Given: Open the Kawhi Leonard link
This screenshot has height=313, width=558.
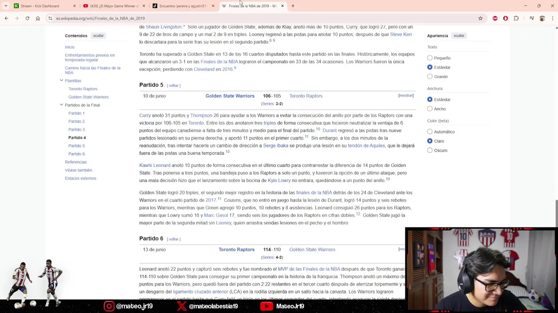Looking at the screenshot, I should coord(155,165).
